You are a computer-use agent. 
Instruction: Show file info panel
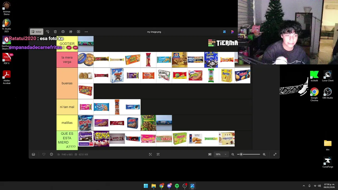(x=51, y=154)
